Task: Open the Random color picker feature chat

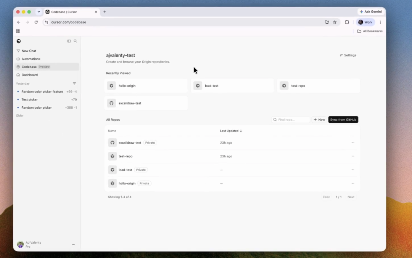Action: 47,91
